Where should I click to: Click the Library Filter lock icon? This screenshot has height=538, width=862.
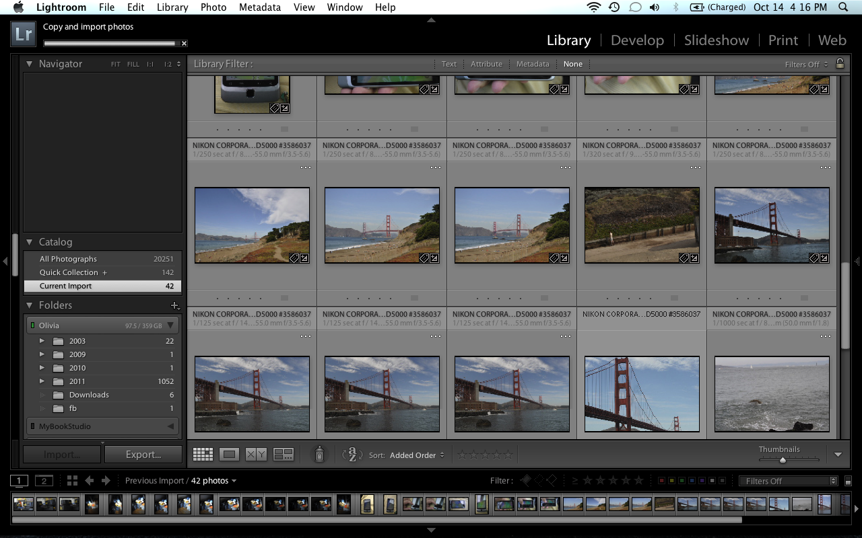pos(840,63)
